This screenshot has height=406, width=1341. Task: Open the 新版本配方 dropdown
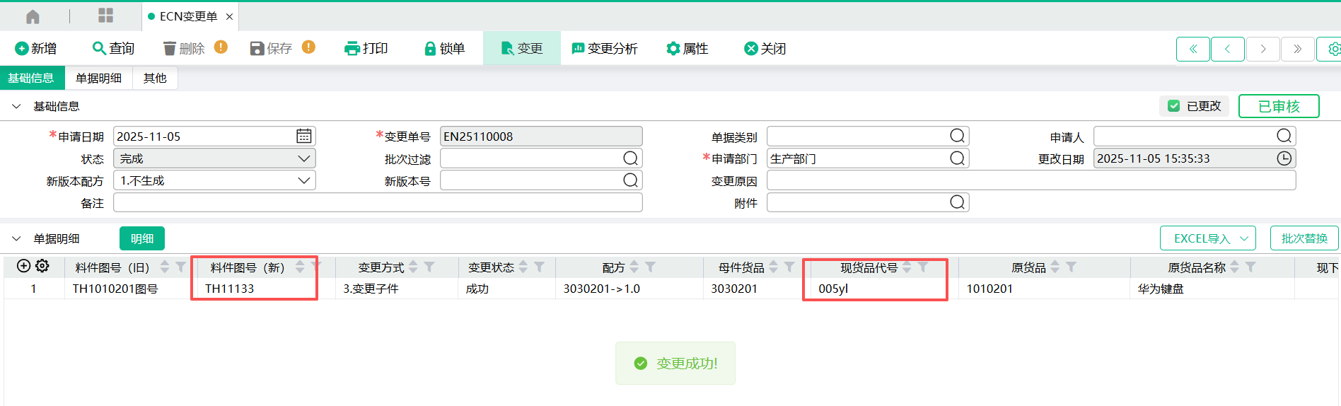click(x=303, y=180)
